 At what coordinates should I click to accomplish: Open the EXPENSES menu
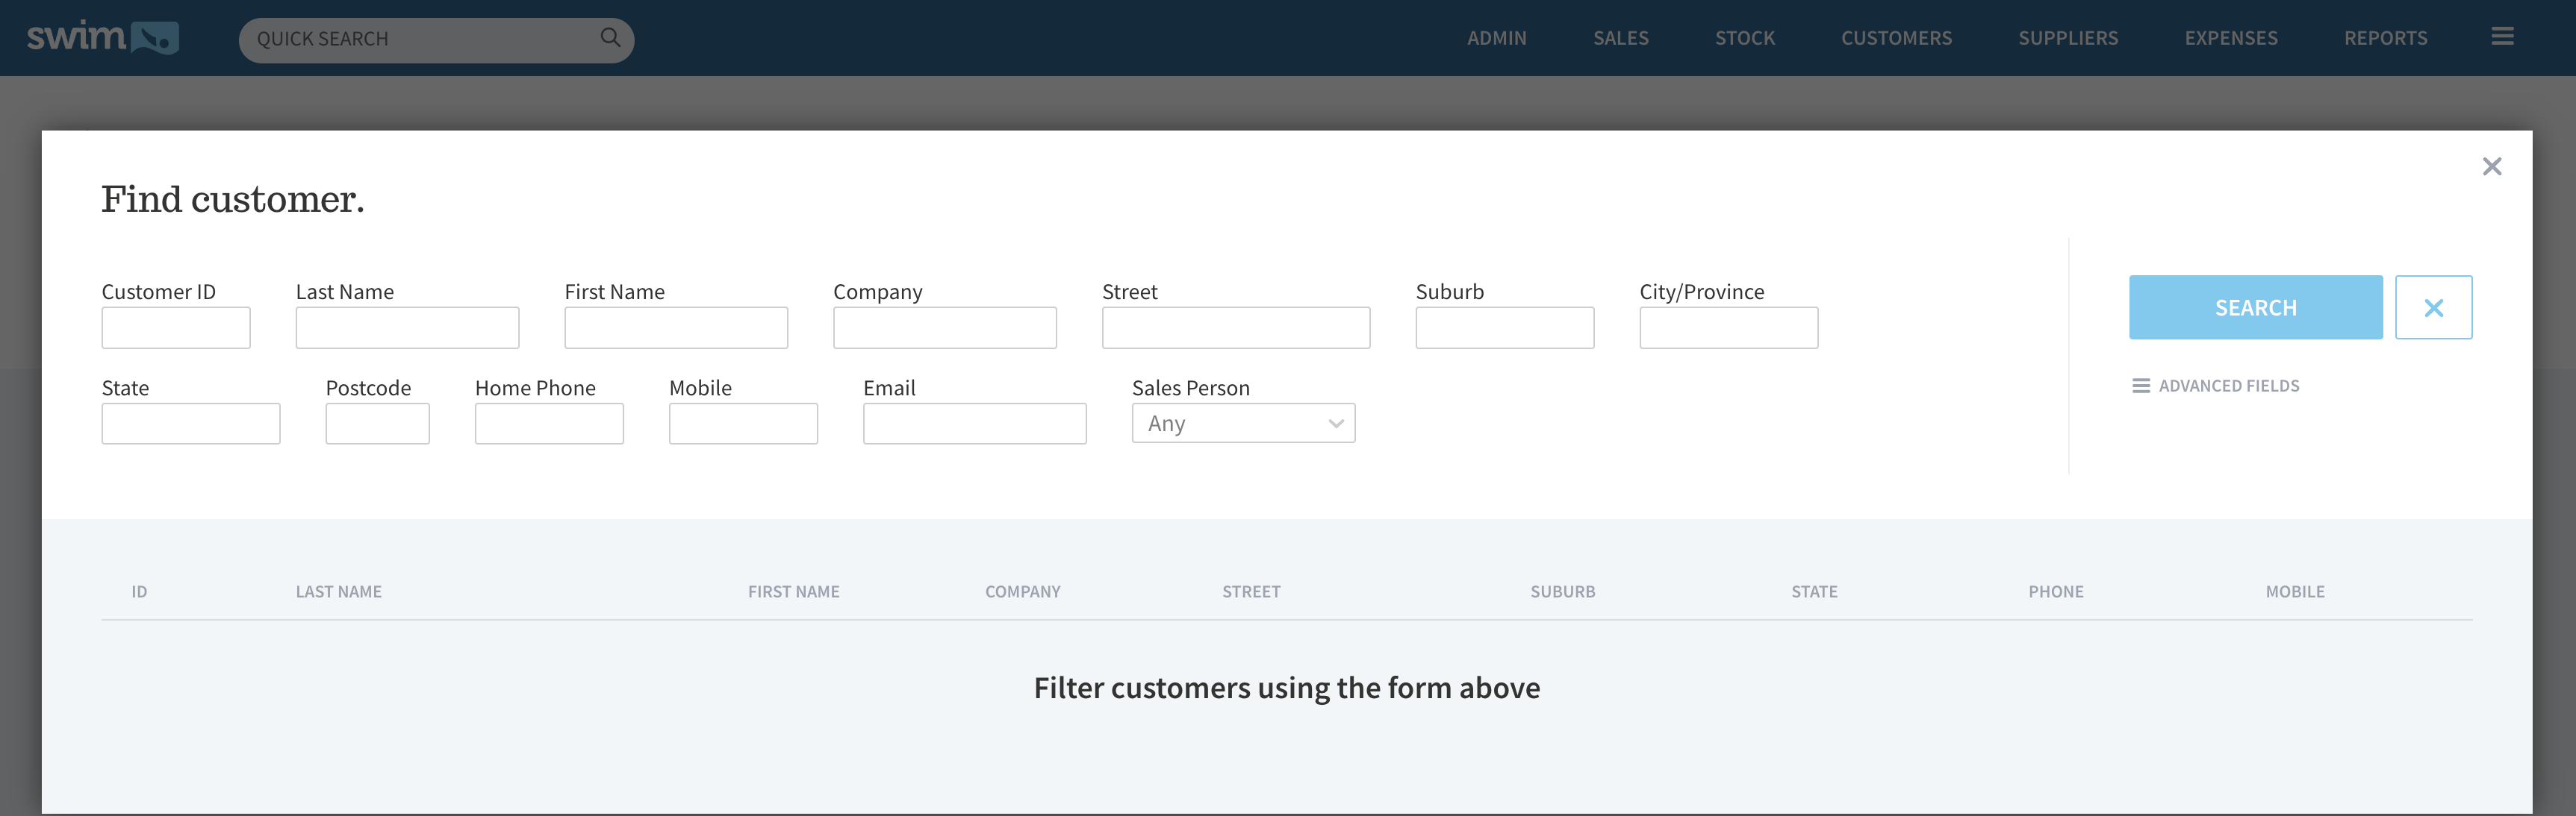(2230, 38)
